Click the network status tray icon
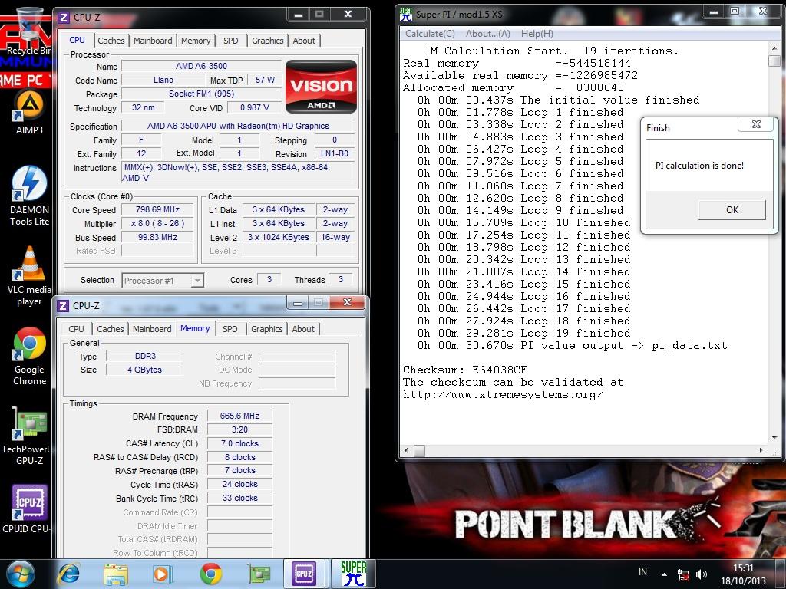Viewport: 786px width, 589px height. [682, 574]
